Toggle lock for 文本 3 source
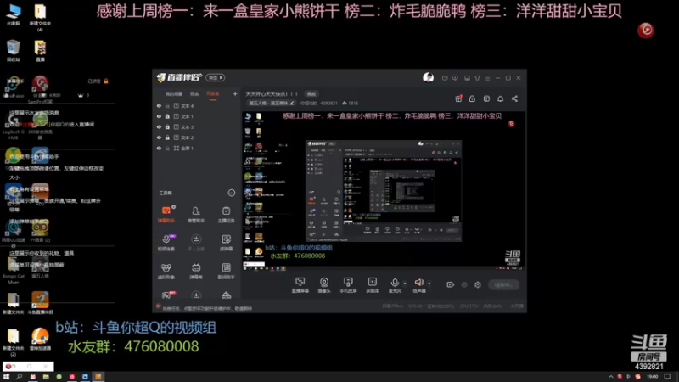Viewport: 679px width, 382px height. pos(167,126)
